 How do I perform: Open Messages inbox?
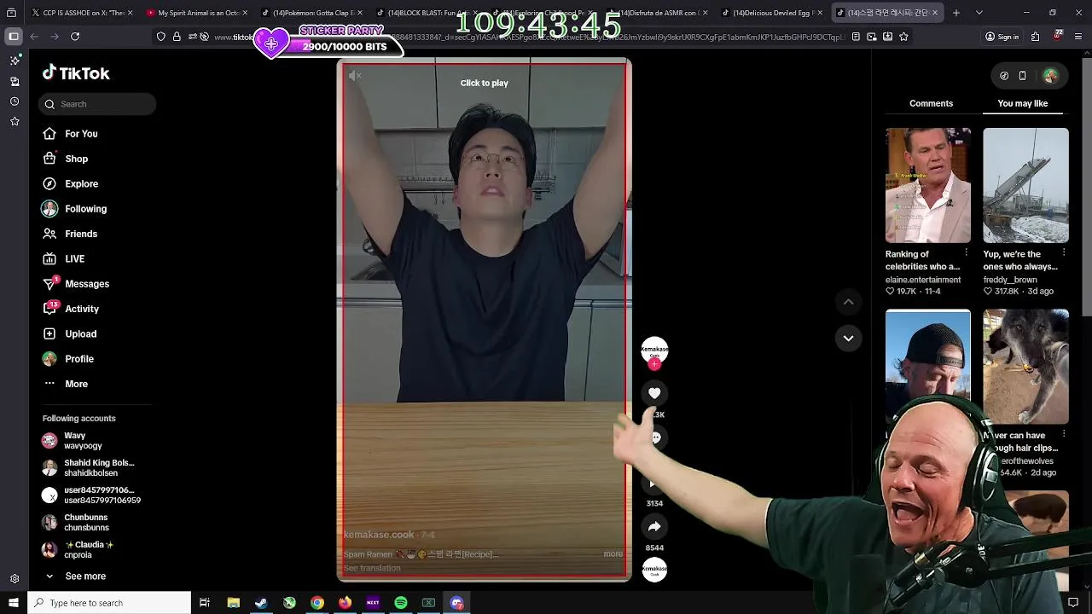[76, 284]
